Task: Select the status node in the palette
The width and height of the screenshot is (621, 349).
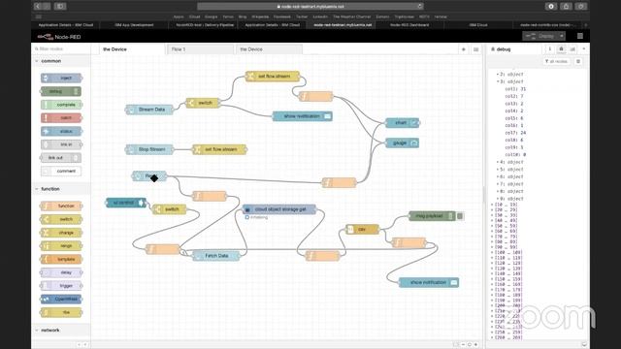Action: pos(61,131)
